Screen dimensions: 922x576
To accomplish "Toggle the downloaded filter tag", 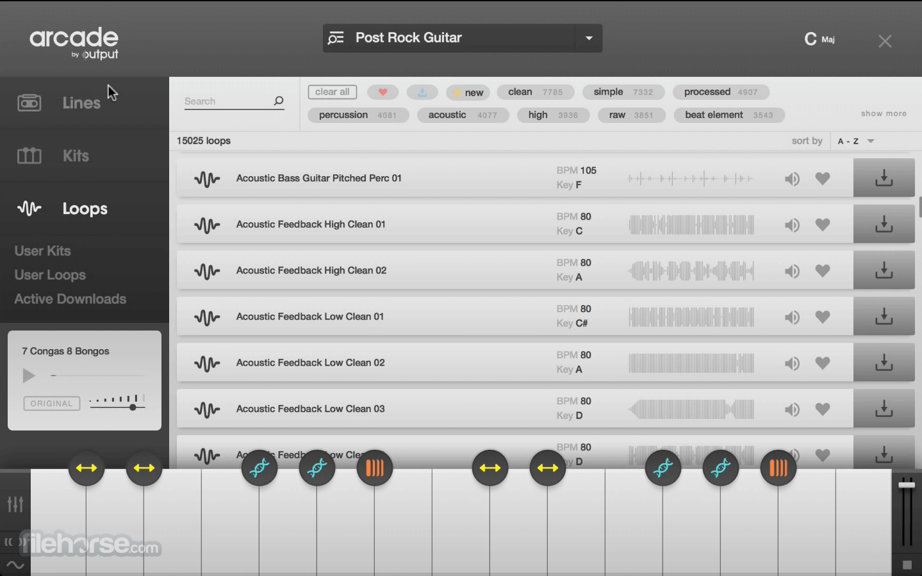I will pos(422,92).
